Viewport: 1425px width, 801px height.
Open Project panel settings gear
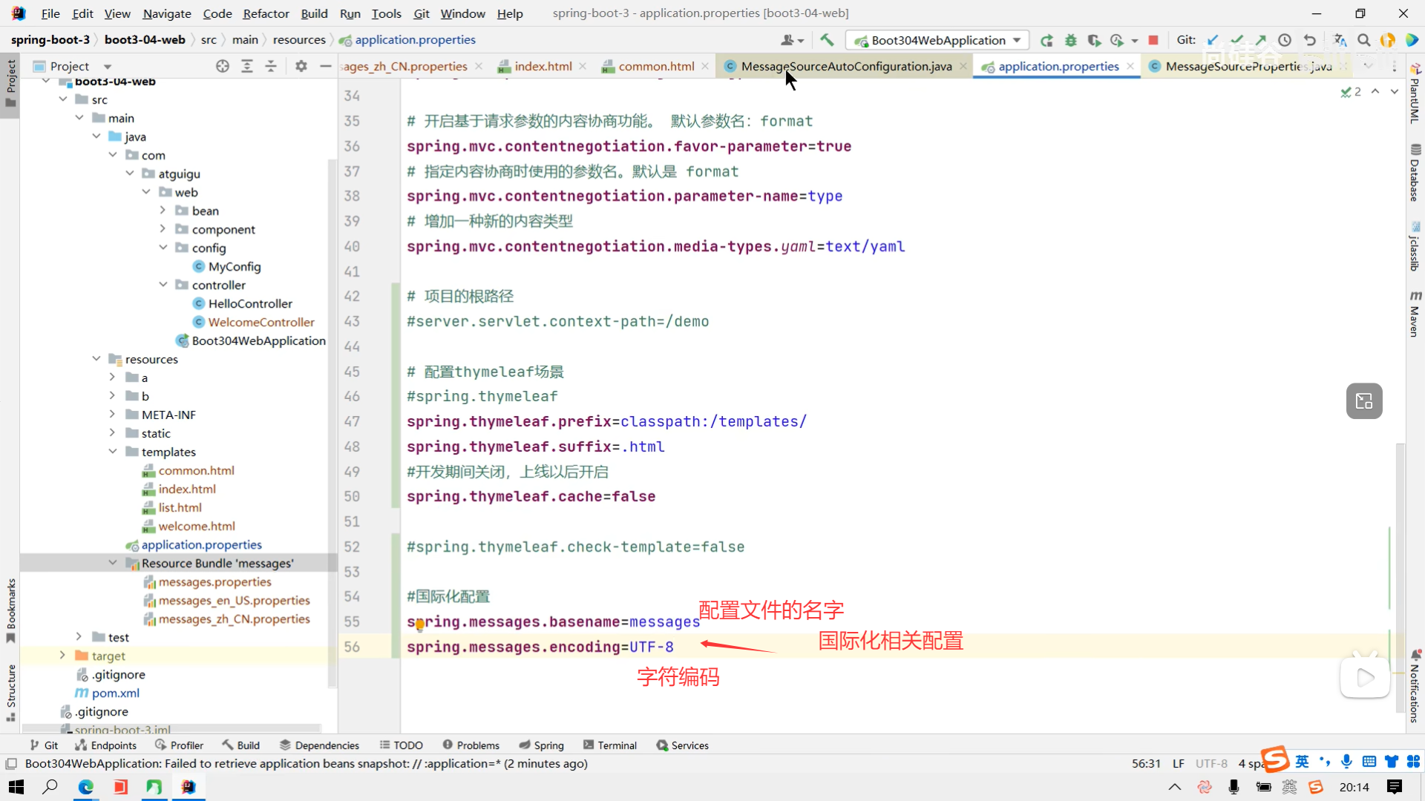tap(301, 66)
